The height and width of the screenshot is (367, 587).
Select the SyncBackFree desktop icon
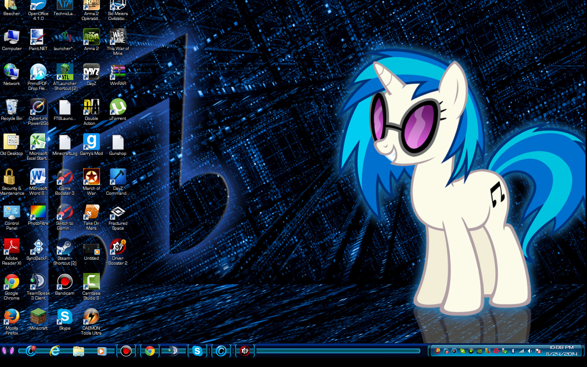38,250
